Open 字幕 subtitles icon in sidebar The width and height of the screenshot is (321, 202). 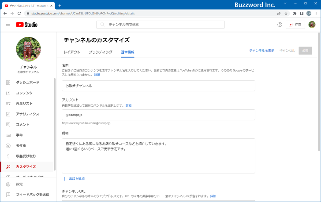[8, 135]
